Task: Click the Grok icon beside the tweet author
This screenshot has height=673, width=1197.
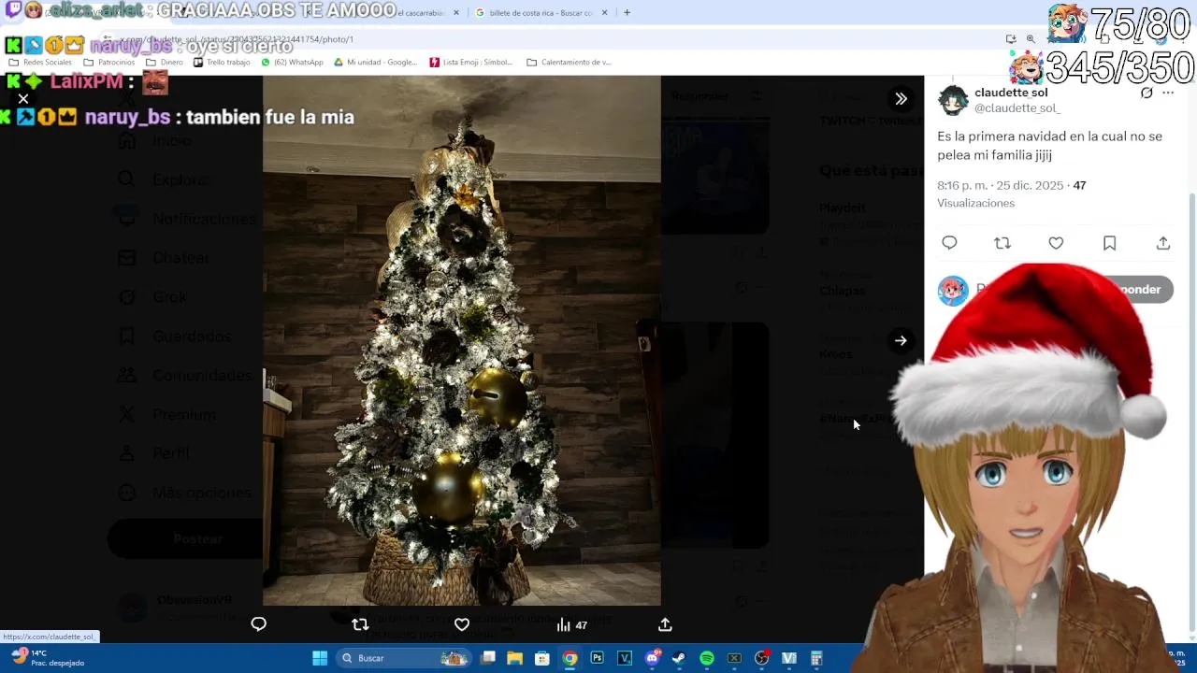Action: point(1147,93)
